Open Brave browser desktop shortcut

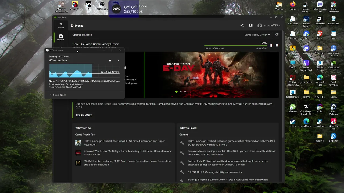tap(320, 35)
